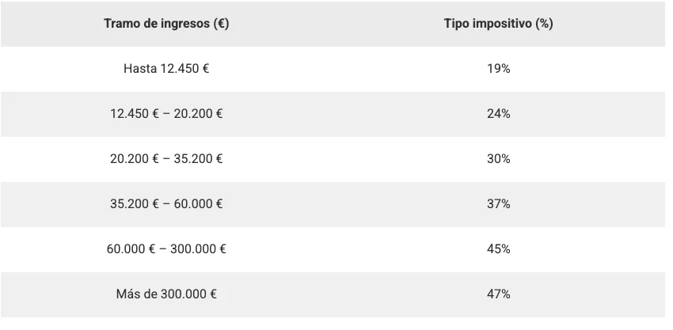The image size is (673, 330).
Task: Click the 45% tax rate cell
Action: [498, 249]
